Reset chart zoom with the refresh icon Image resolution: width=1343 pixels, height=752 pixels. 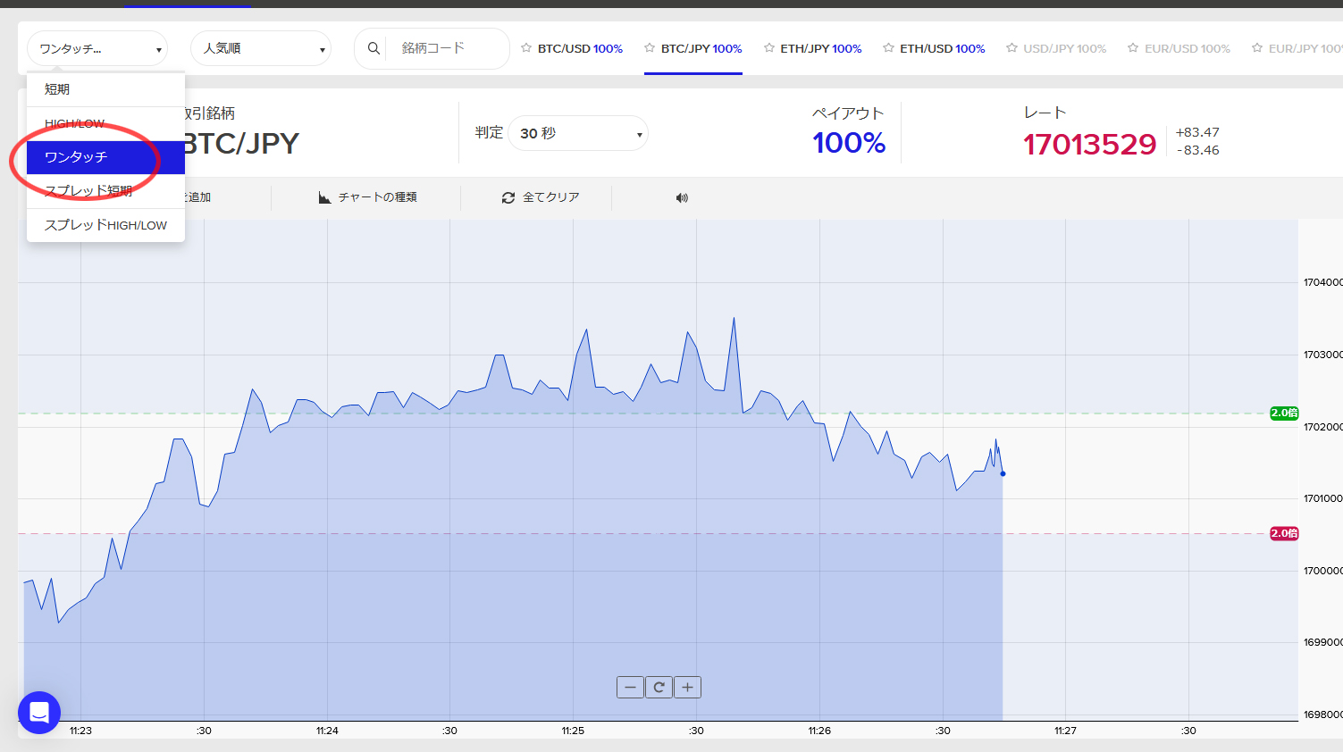(659, 687)
